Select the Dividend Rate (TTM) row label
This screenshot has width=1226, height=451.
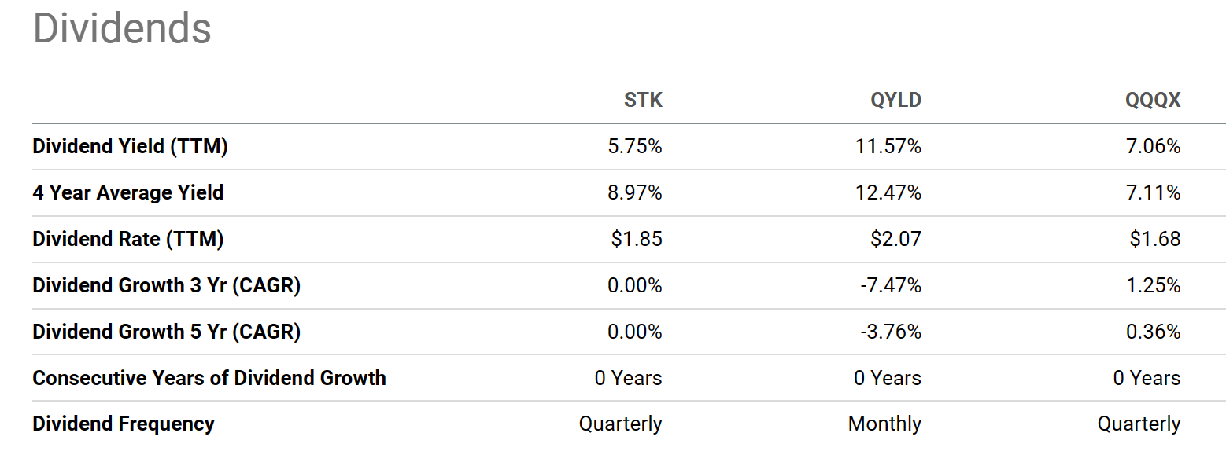[x=127, y=239]
